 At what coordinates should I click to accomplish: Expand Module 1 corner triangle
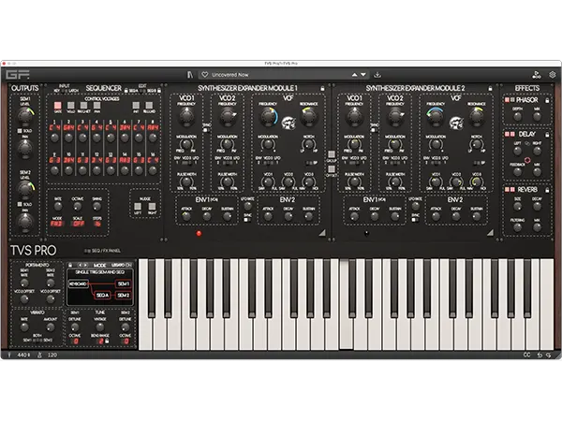click(x=322, y=233)
